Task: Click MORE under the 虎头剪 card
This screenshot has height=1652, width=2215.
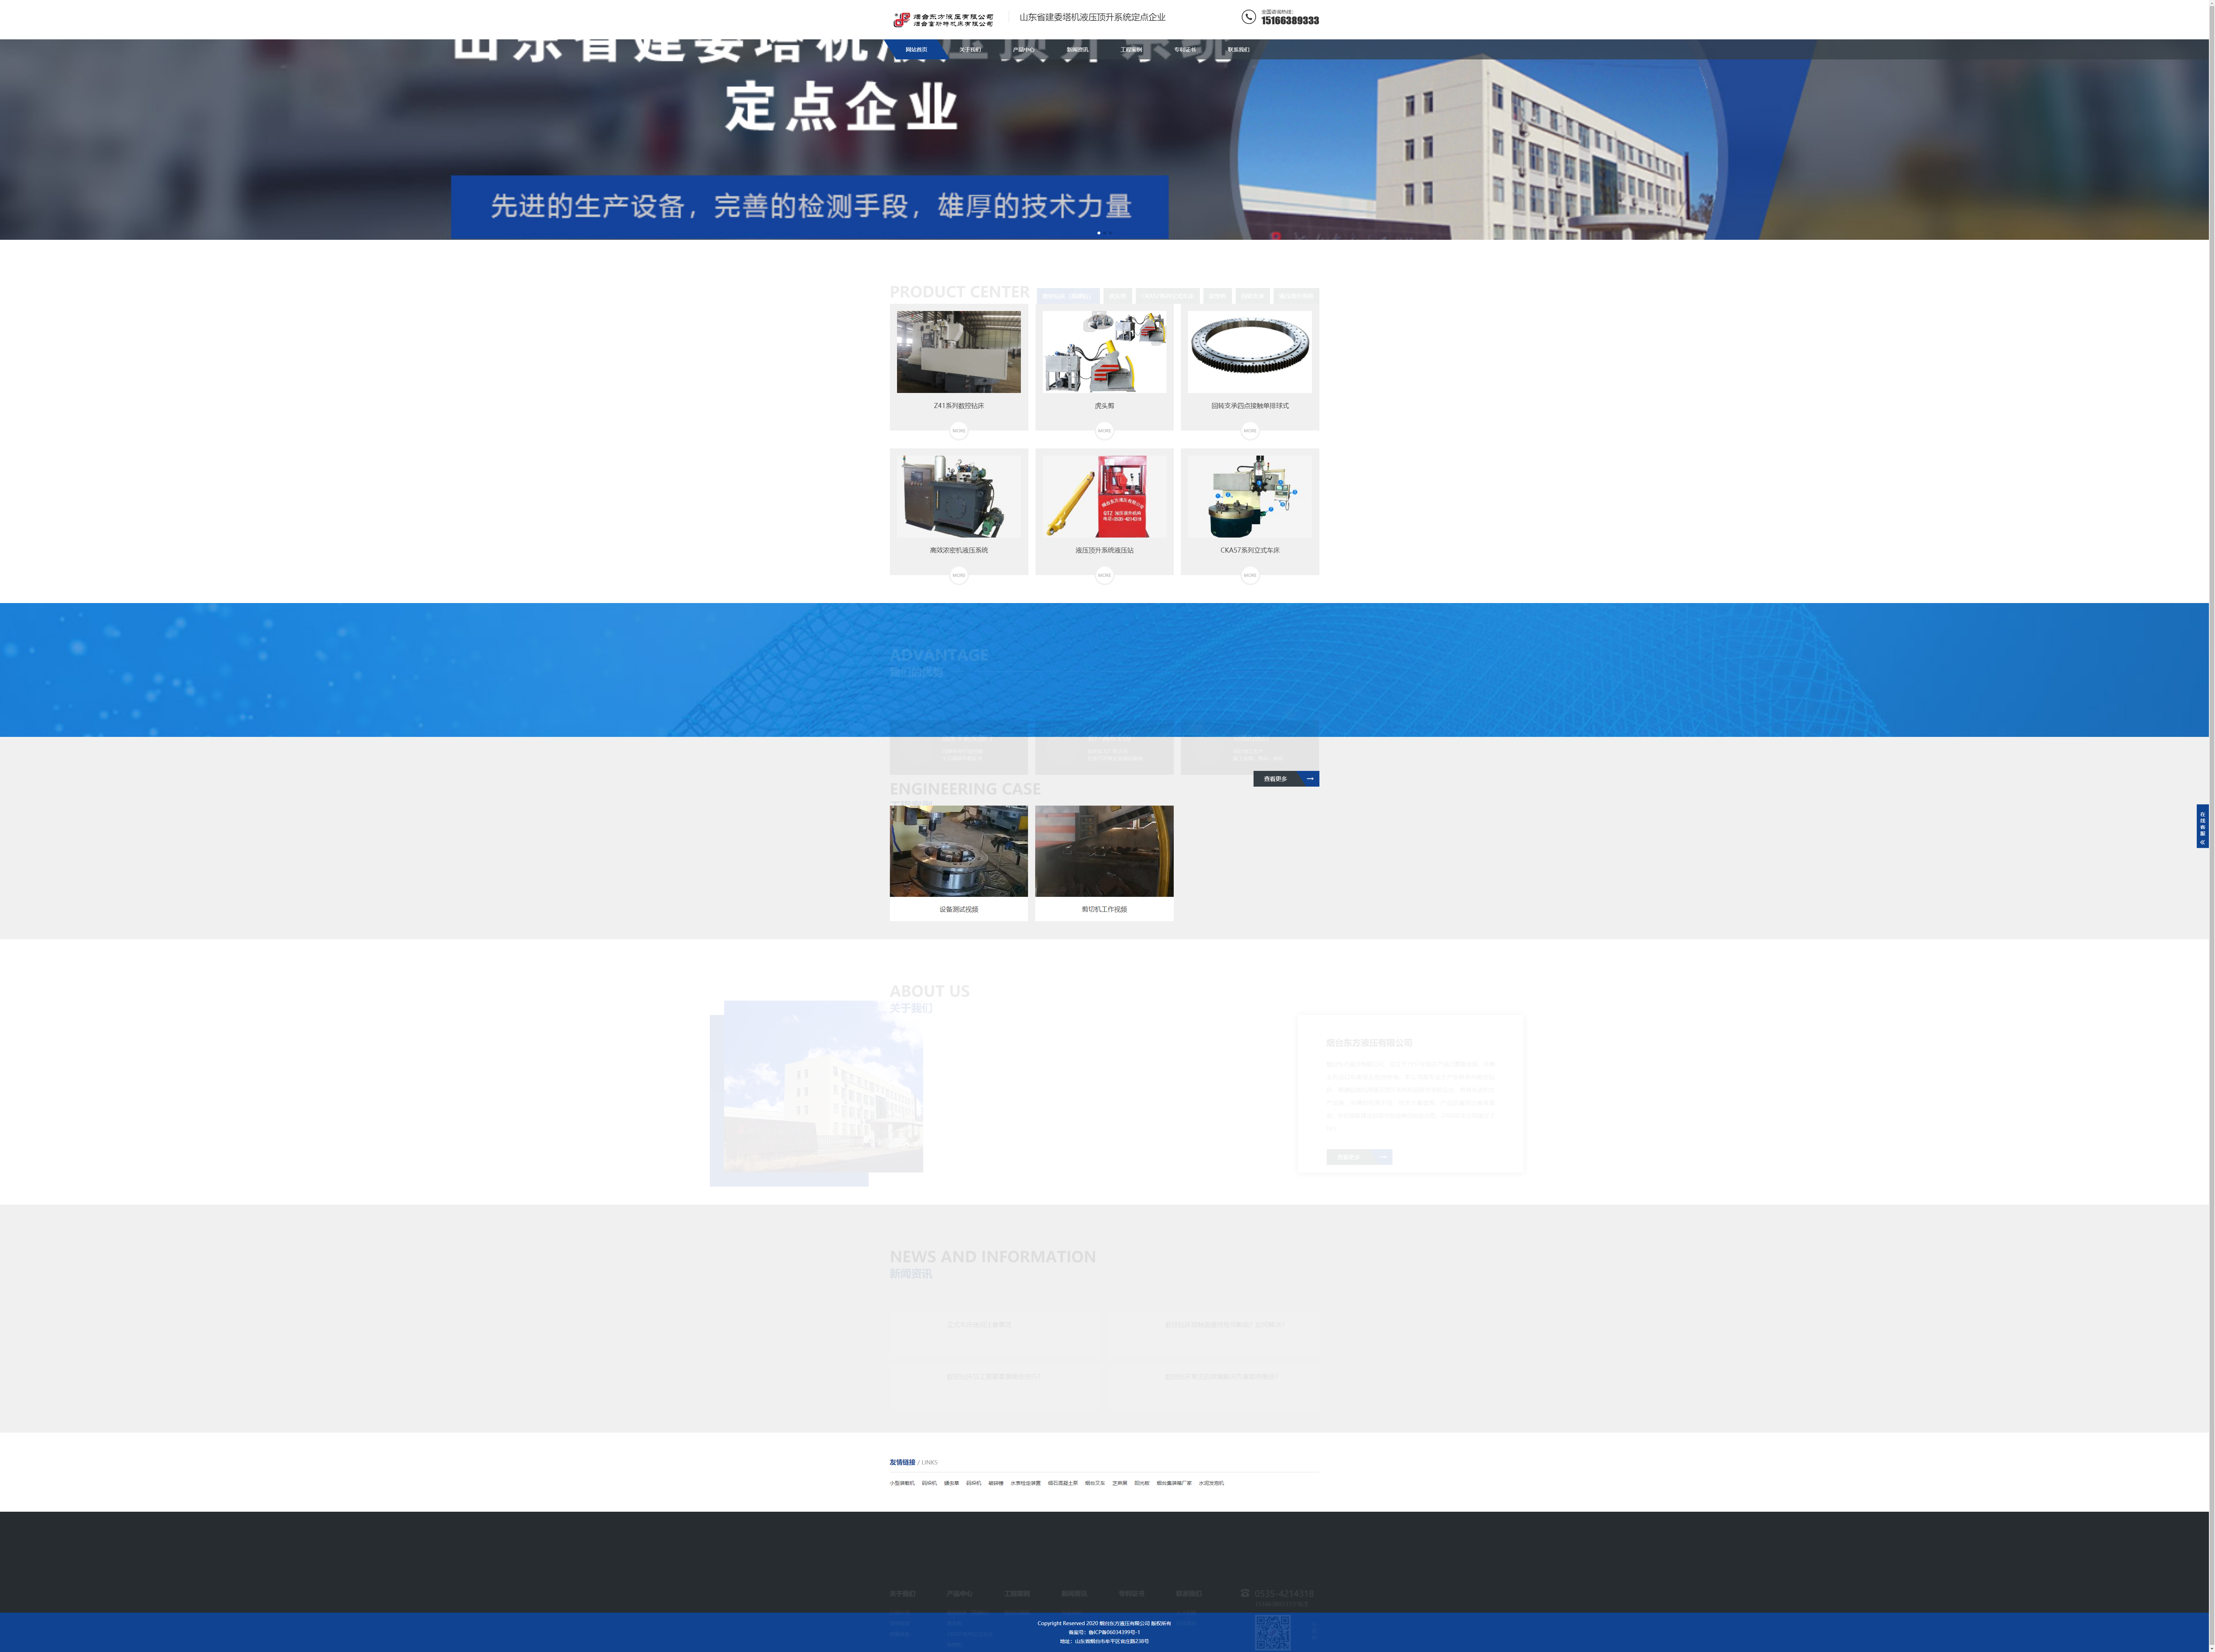Action: click(1104, 431)
